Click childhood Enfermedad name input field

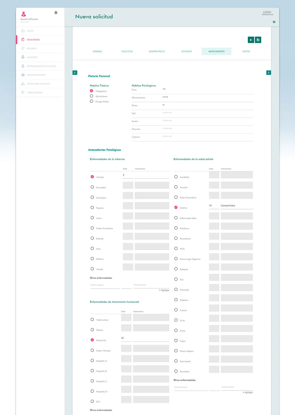pyautogui.click(x=105, y=285)
